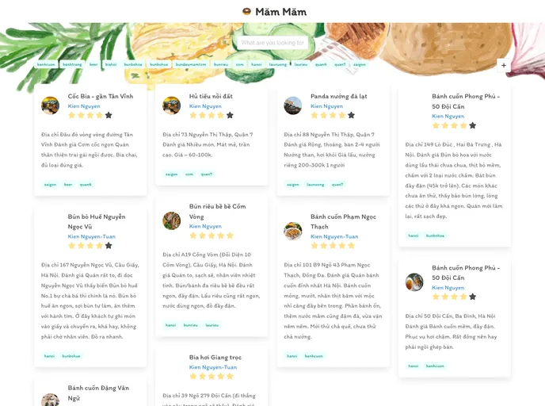This screenshot has width=545, height=406.
Task: Click Panda nướng đá lạt avatar image
Action: pyautogui.click(x=292, y=105)
